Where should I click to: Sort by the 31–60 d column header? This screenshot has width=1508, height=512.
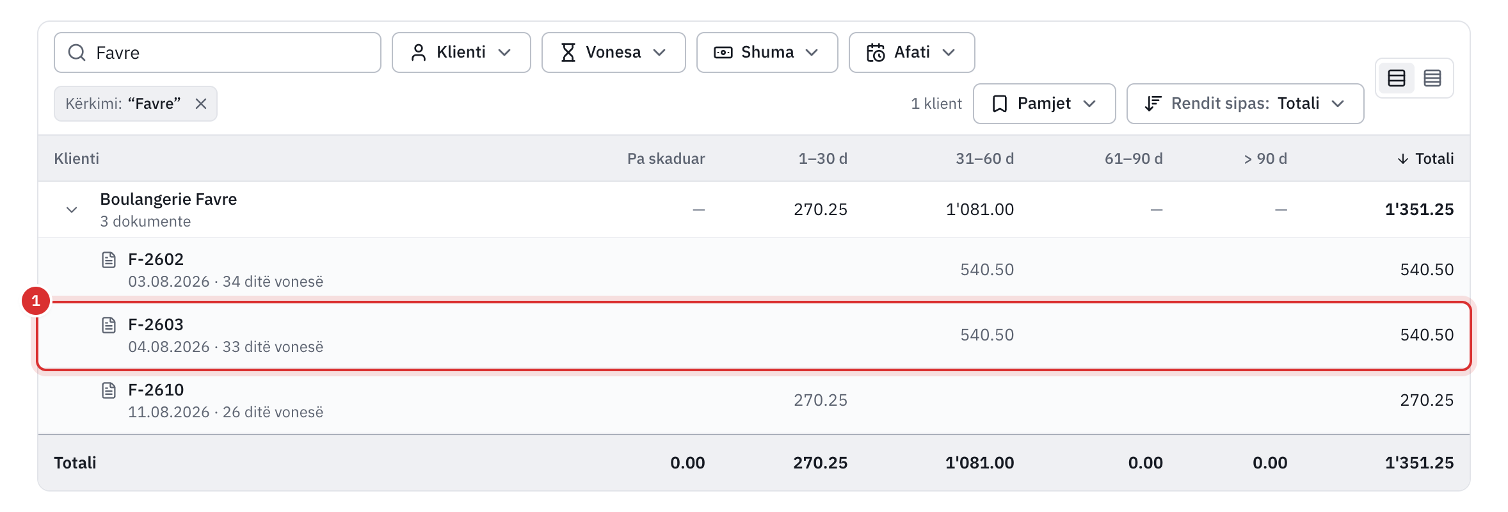984,159
